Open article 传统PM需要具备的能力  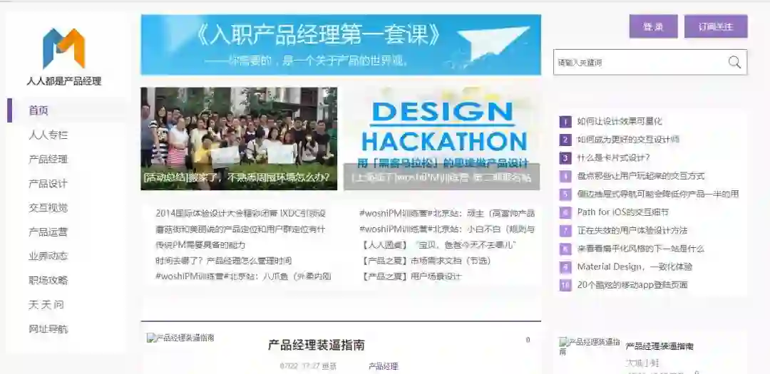[200, 245]
